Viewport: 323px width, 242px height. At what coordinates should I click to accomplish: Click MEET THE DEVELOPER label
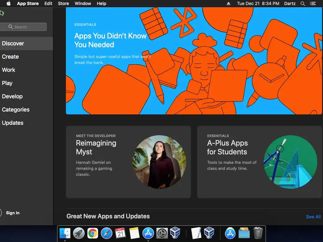pos(96,136)
